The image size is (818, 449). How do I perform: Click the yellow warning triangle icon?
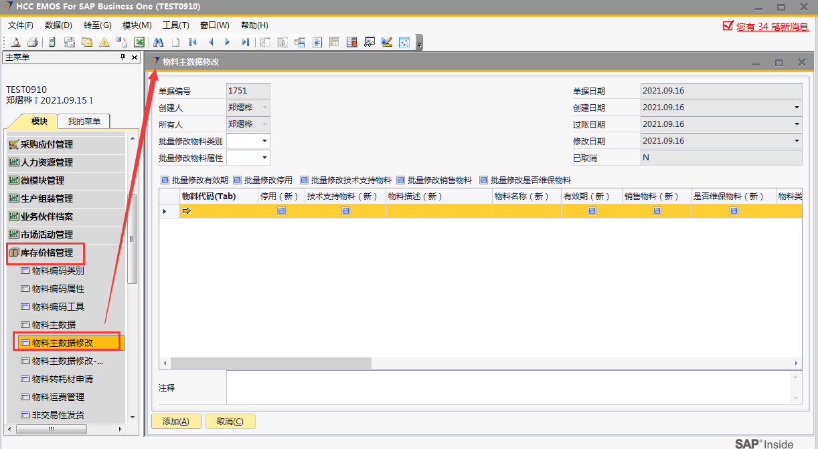[104, 42]
